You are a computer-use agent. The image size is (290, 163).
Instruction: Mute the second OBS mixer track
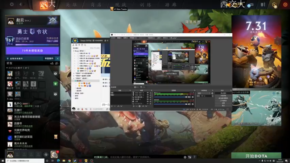tap(189, 104)
